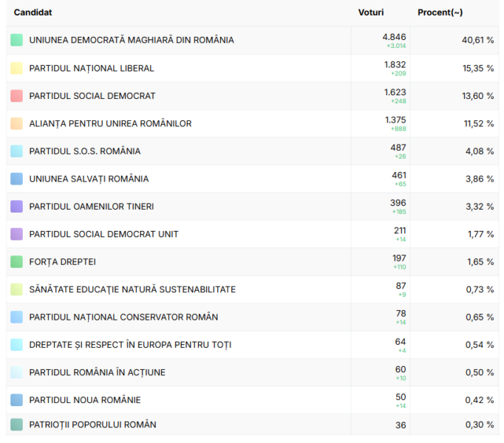Select Partidul Național Conservator Român row
The image size is (504, 443).
(x=123, y=317)
